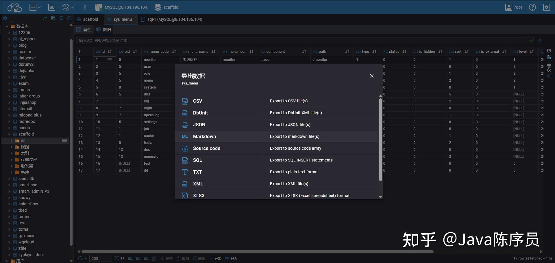This screenshot has width=555, height=263.
Task: Choose the SQL export format
Action: click(277, 160)
